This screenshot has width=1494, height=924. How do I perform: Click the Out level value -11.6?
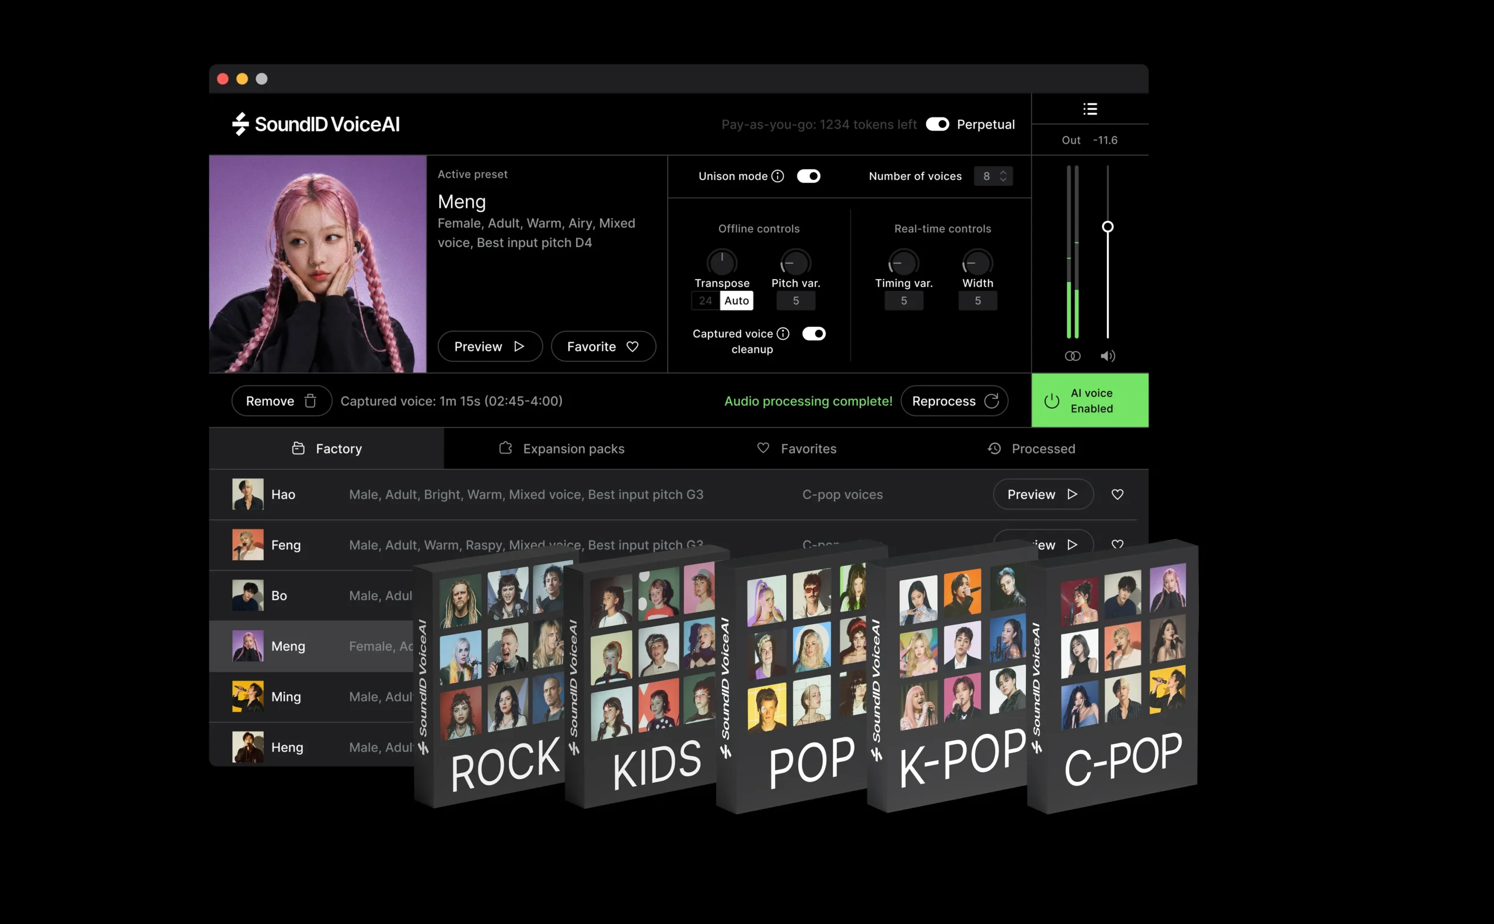click(x=1105, y=140)
